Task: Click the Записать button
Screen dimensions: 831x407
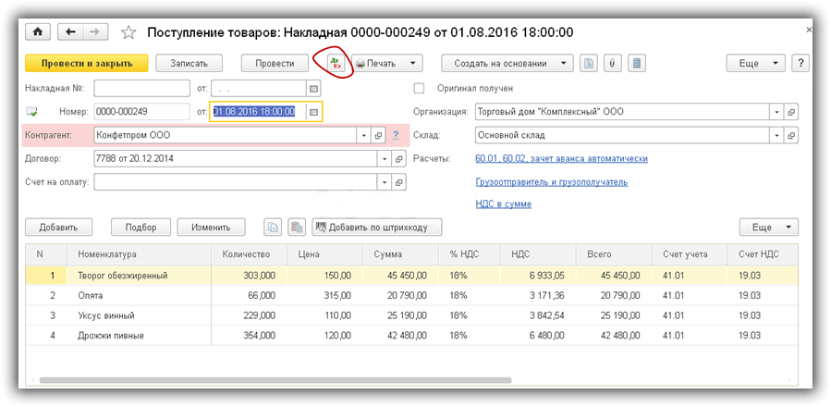Action: (x=189, y=64)
